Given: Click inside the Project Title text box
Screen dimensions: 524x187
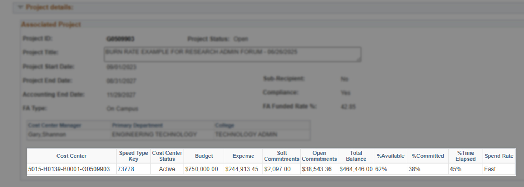Looking at the screenshot, I should [232, 54].
